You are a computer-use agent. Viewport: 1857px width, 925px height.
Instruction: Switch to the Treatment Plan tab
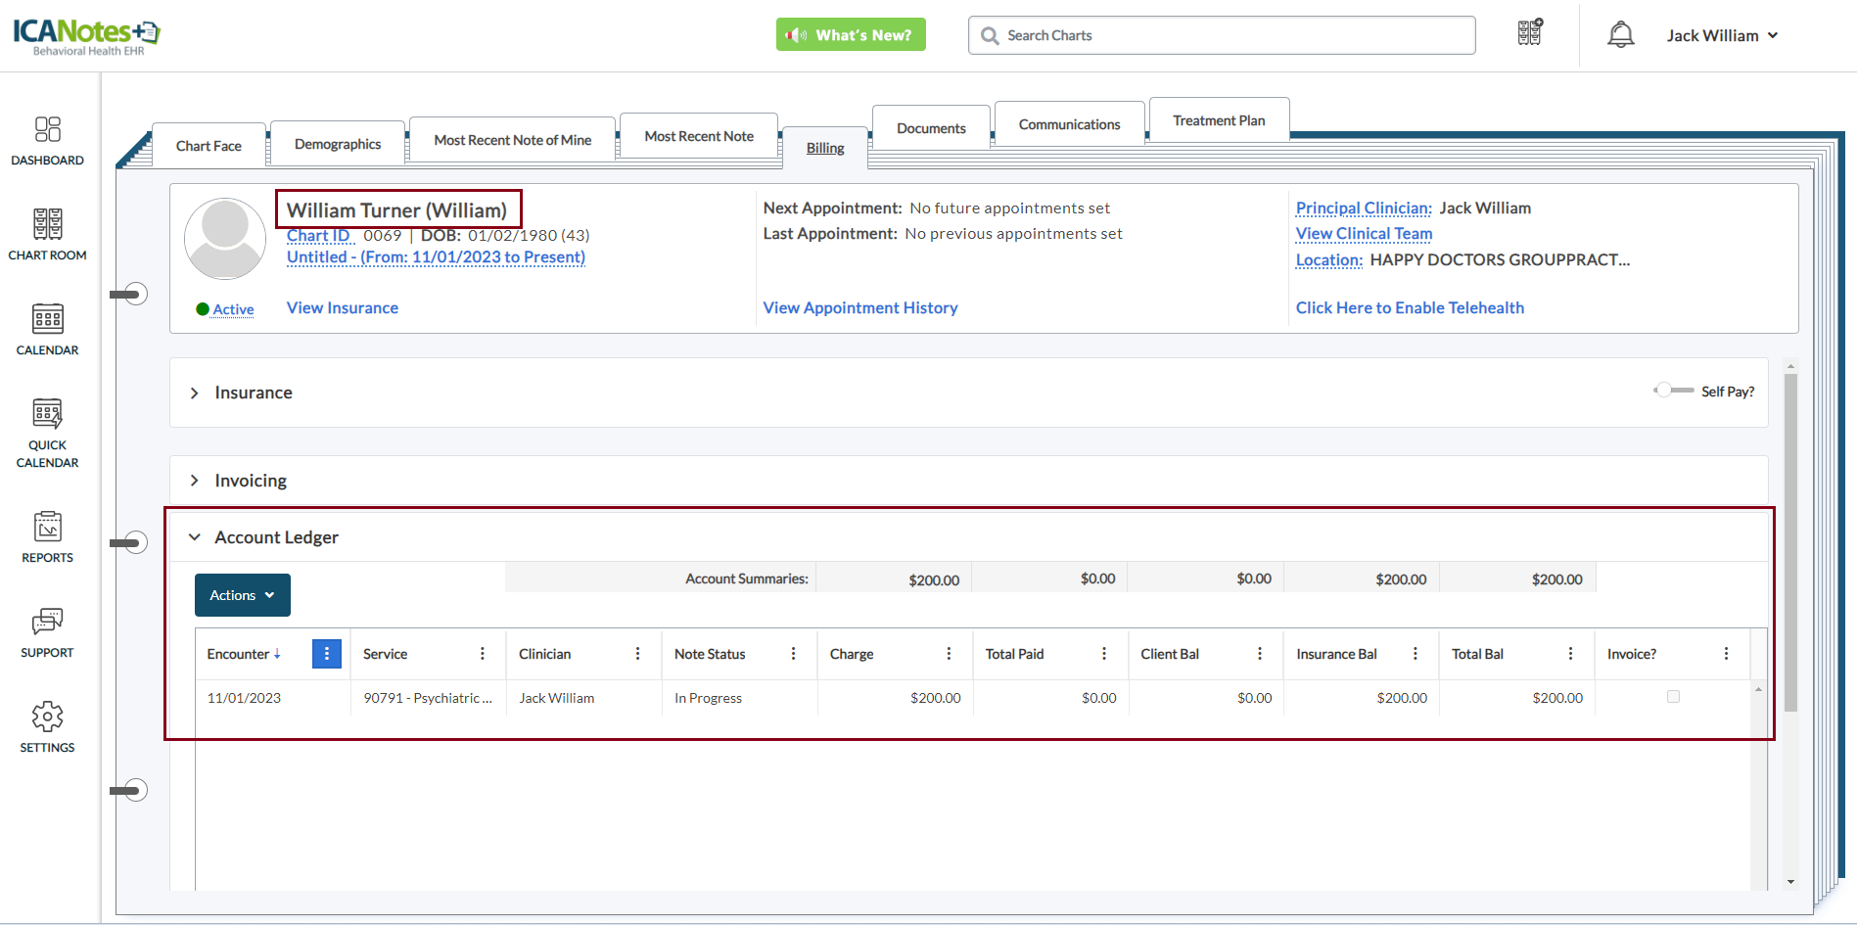(1219, 120)
